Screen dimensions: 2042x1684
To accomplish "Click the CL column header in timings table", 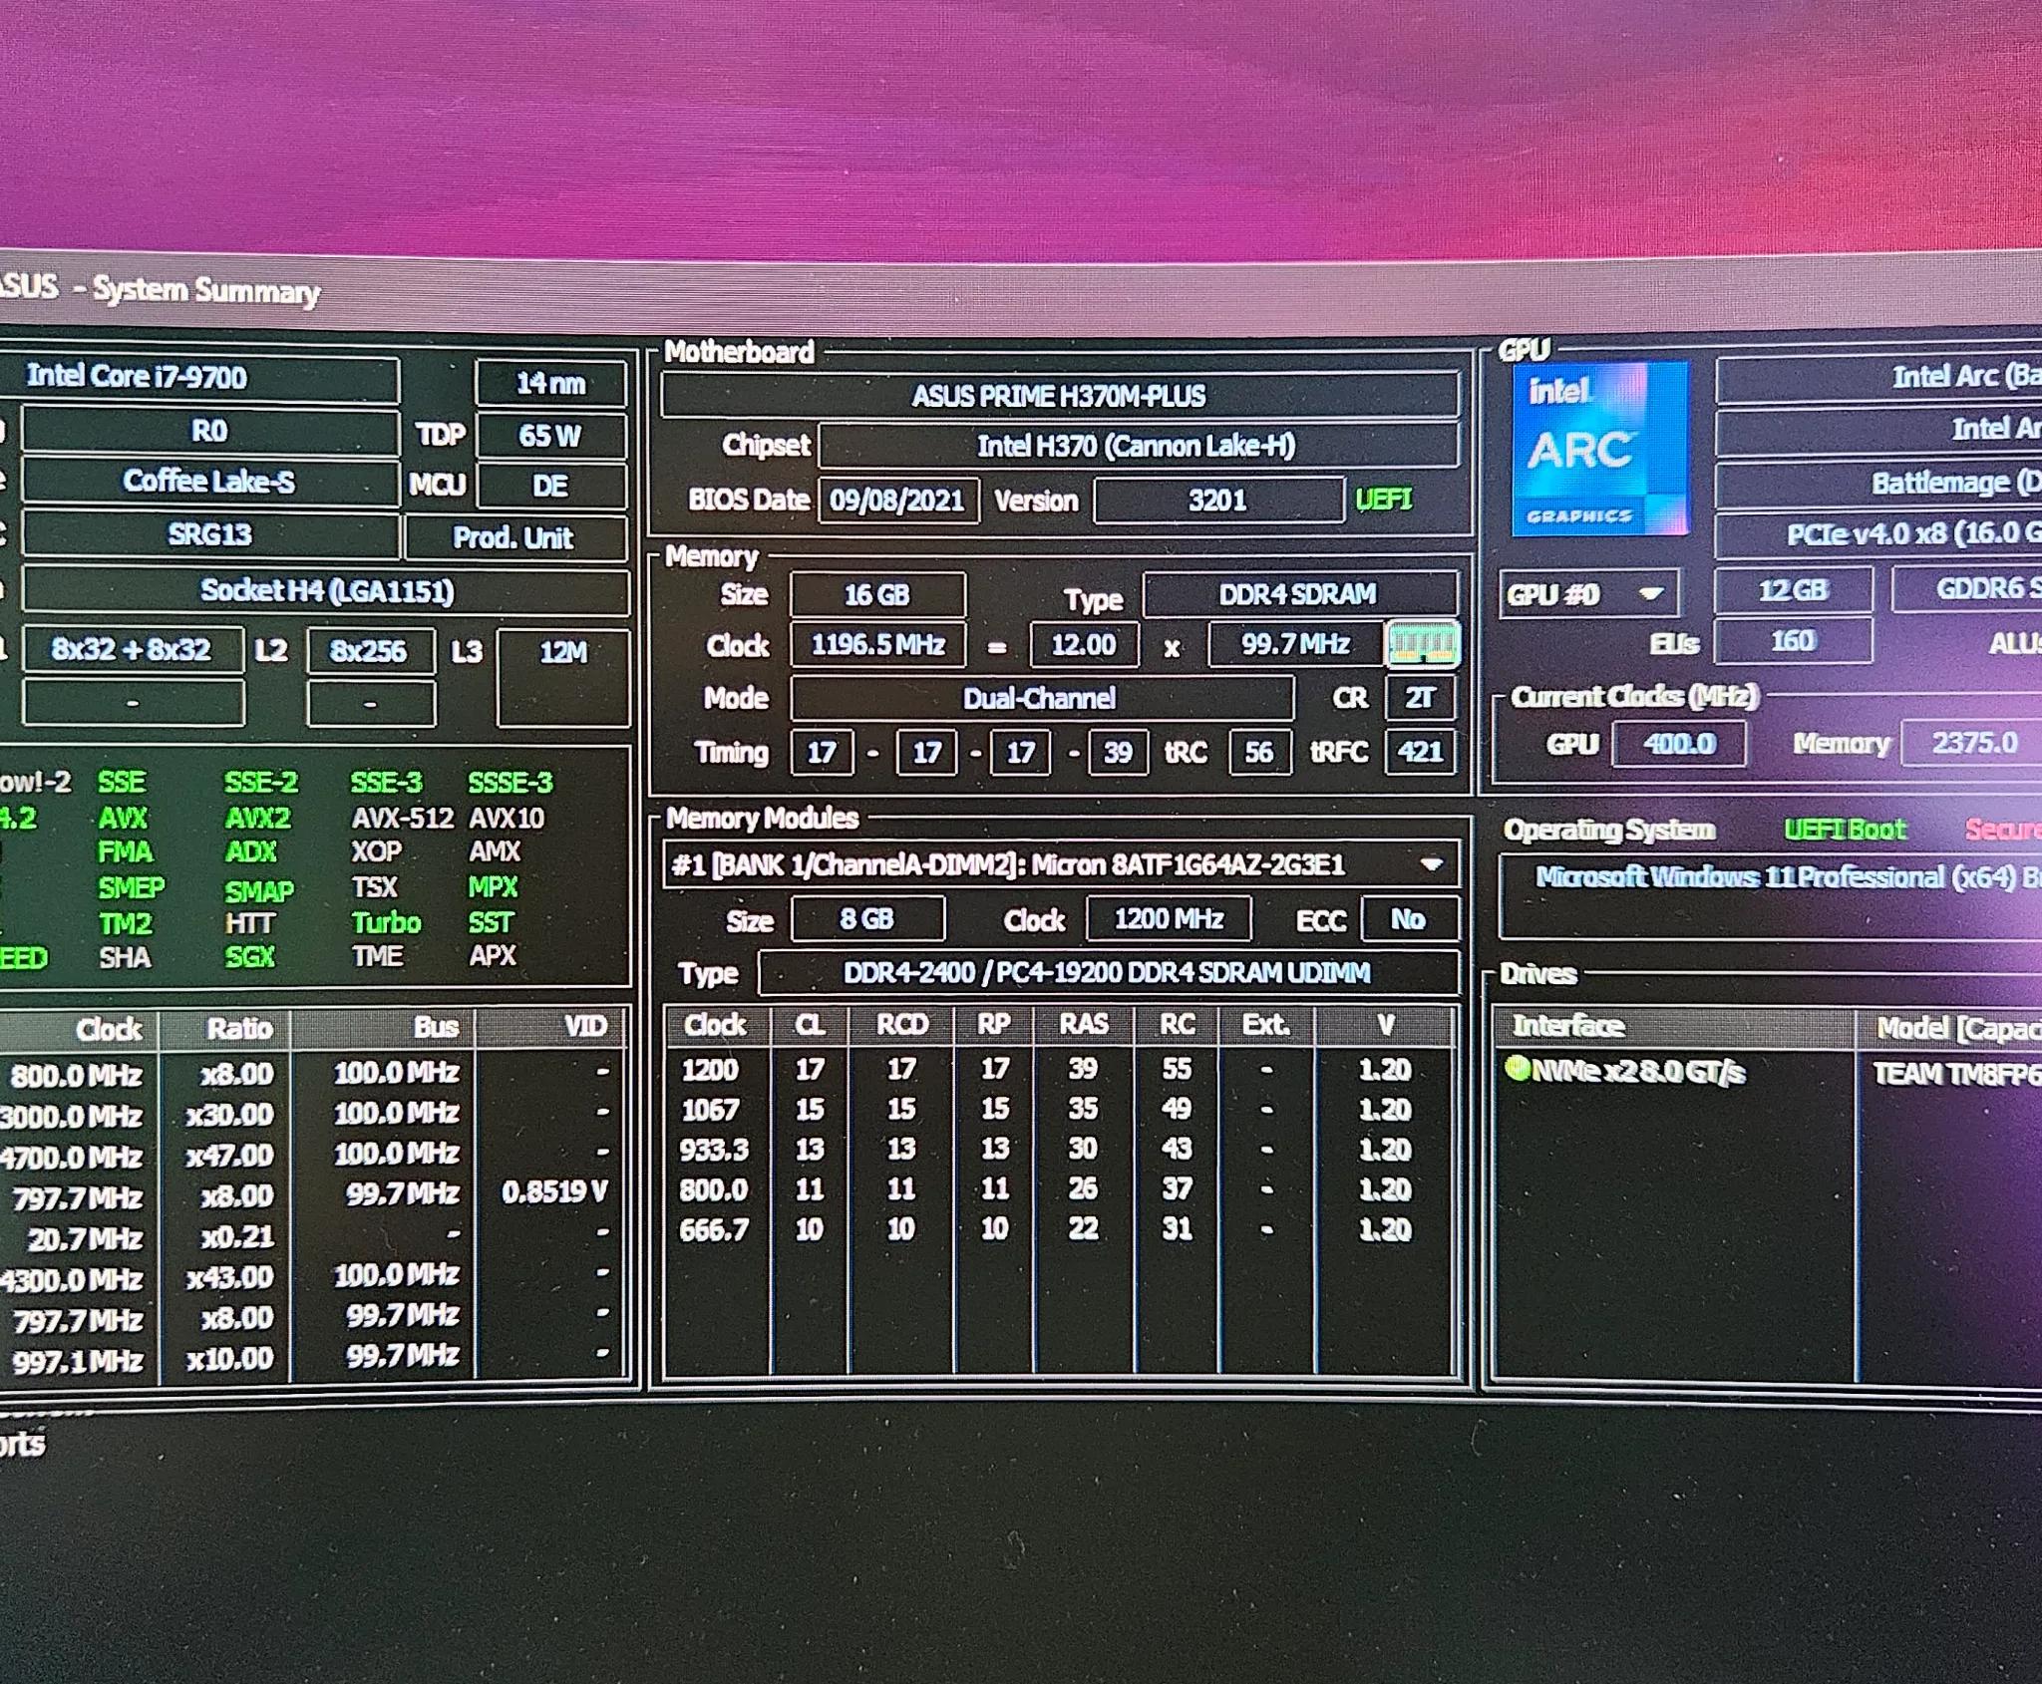I will point(810,1024).
